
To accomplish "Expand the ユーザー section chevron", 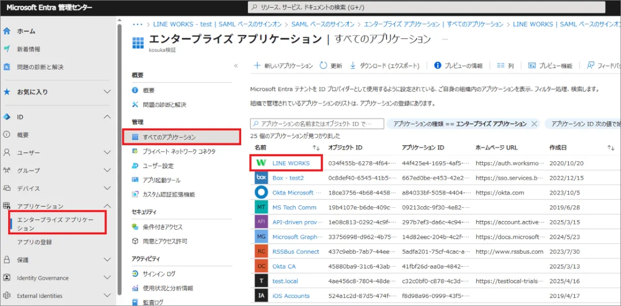I will click(x=107, y=152).
